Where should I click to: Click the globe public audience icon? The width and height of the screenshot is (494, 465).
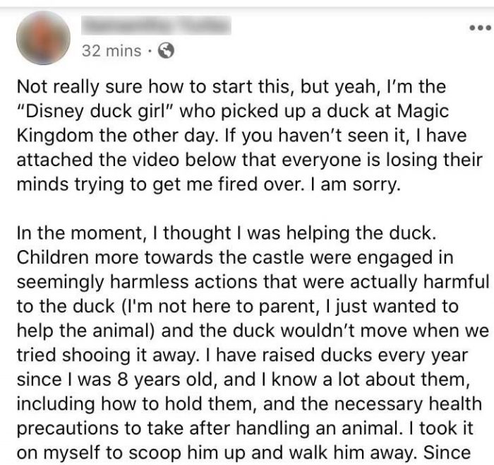tap(166, 51)
